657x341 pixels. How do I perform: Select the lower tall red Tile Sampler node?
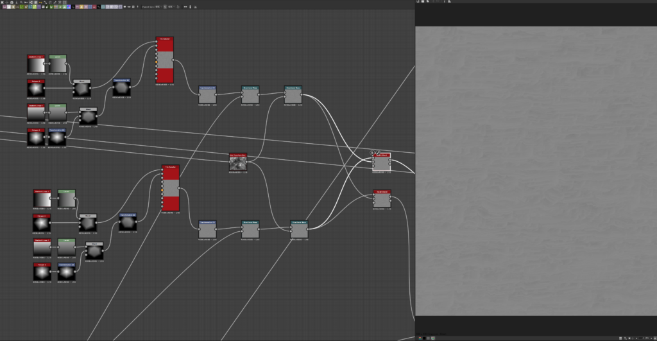tap(171, 188)
